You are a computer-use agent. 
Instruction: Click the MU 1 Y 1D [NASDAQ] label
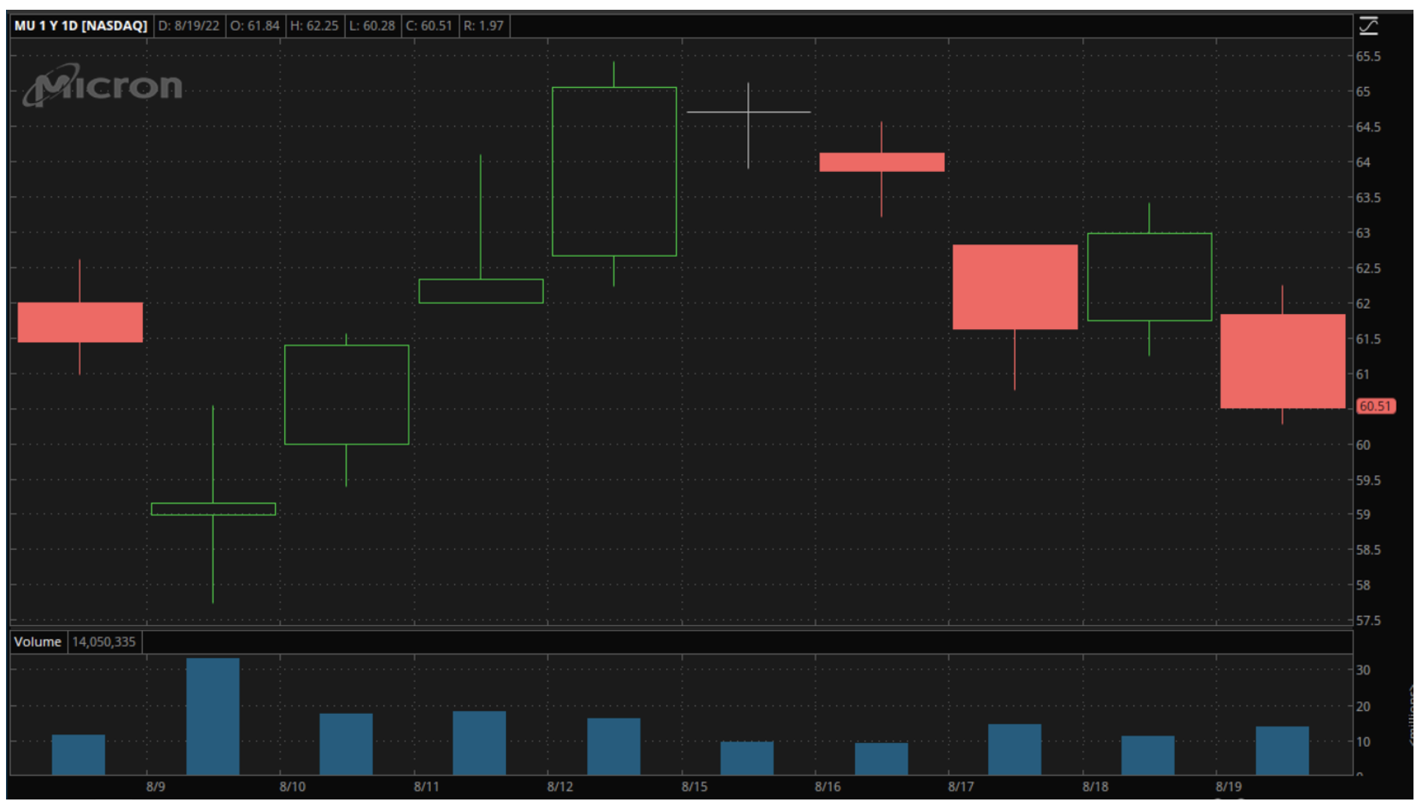pyautogui.click(x=80, y=26)
